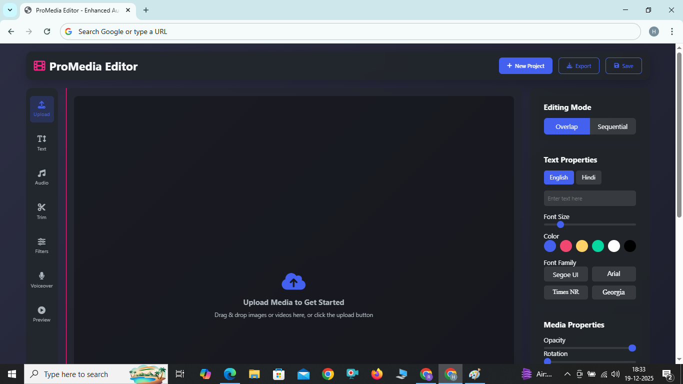
Task: Open Chrome from the taskbar
Action: 327,373
